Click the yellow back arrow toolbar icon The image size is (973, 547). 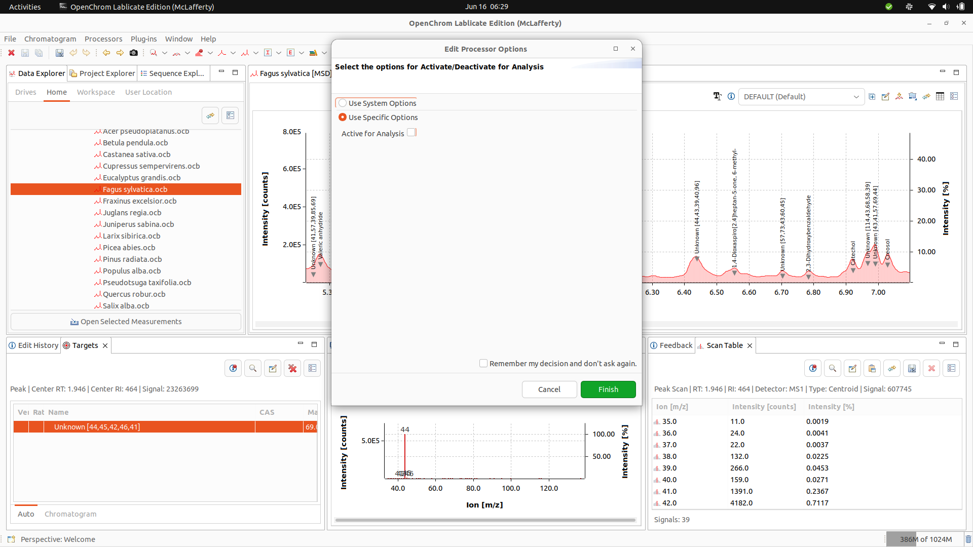point(106,53)
